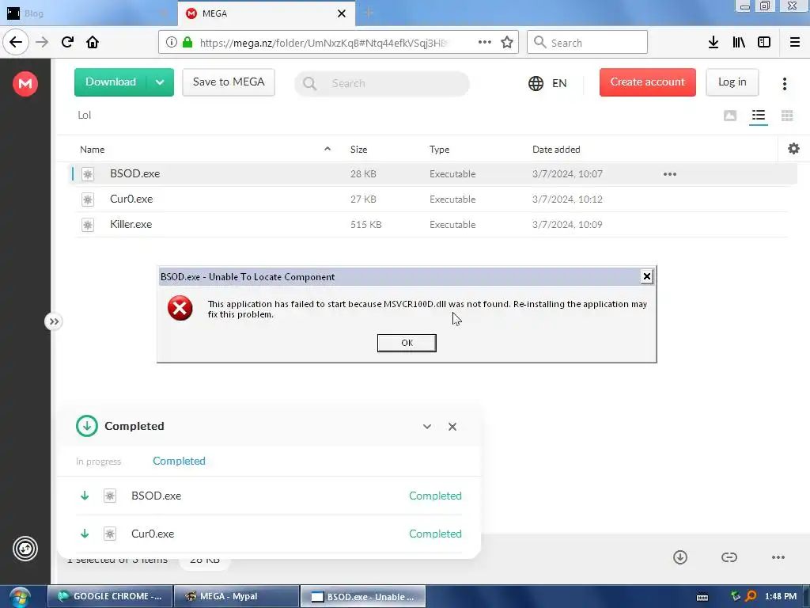Viewport: 810px width, 608px height.
Task: Click the keyboard tray icon
Action: [702, 597]
